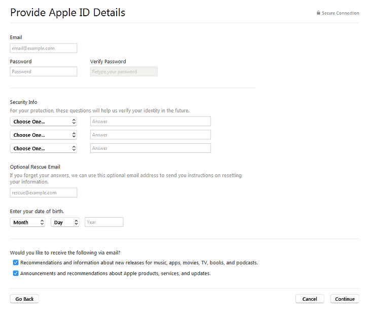Viewport: 365px width, 323px height.
Task: Click the 'Enter your date of birth' text
Action: pos(37,212)
